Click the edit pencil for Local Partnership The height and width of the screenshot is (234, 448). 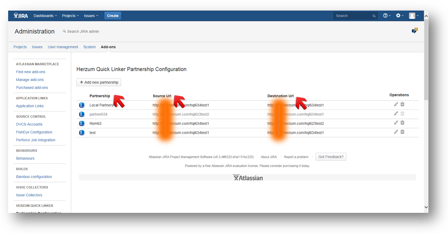click(396, 105)
